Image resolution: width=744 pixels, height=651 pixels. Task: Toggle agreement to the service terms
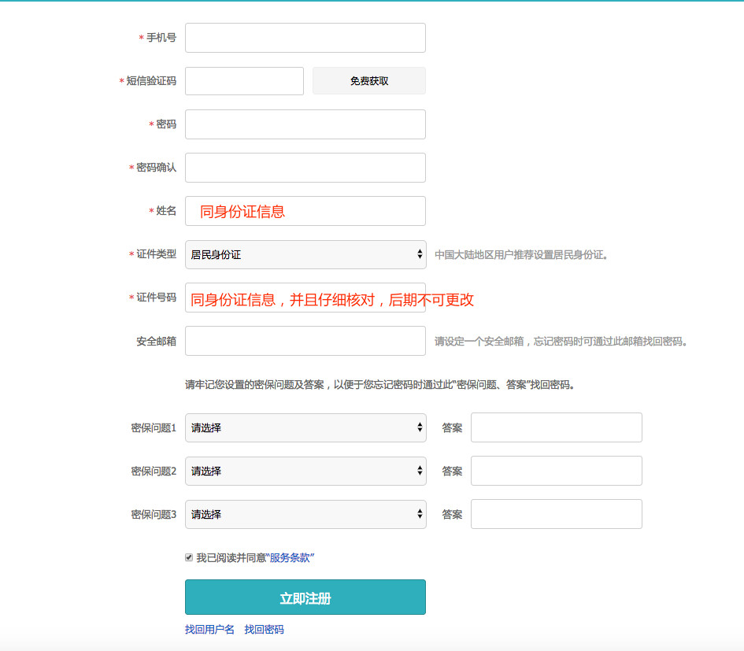pyautogui.click(x=189, y=557)
